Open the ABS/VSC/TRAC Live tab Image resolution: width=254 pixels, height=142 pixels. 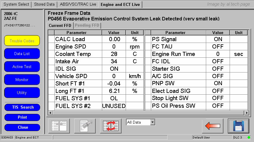pos(78,4)
